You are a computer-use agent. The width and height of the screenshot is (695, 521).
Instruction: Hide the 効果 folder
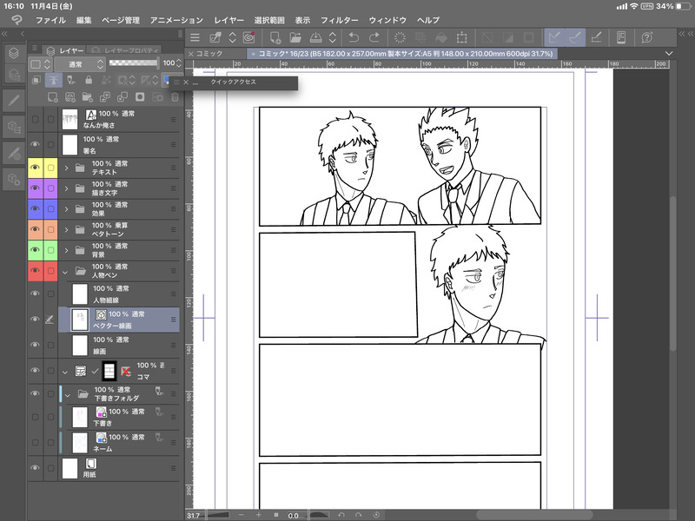pos(35,209)
